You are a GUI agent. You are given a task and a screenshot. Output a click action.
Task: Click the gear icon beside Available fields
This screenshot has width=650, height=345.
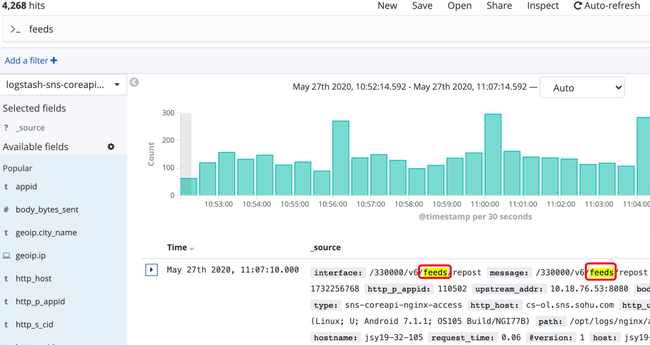tap(110, 147)
